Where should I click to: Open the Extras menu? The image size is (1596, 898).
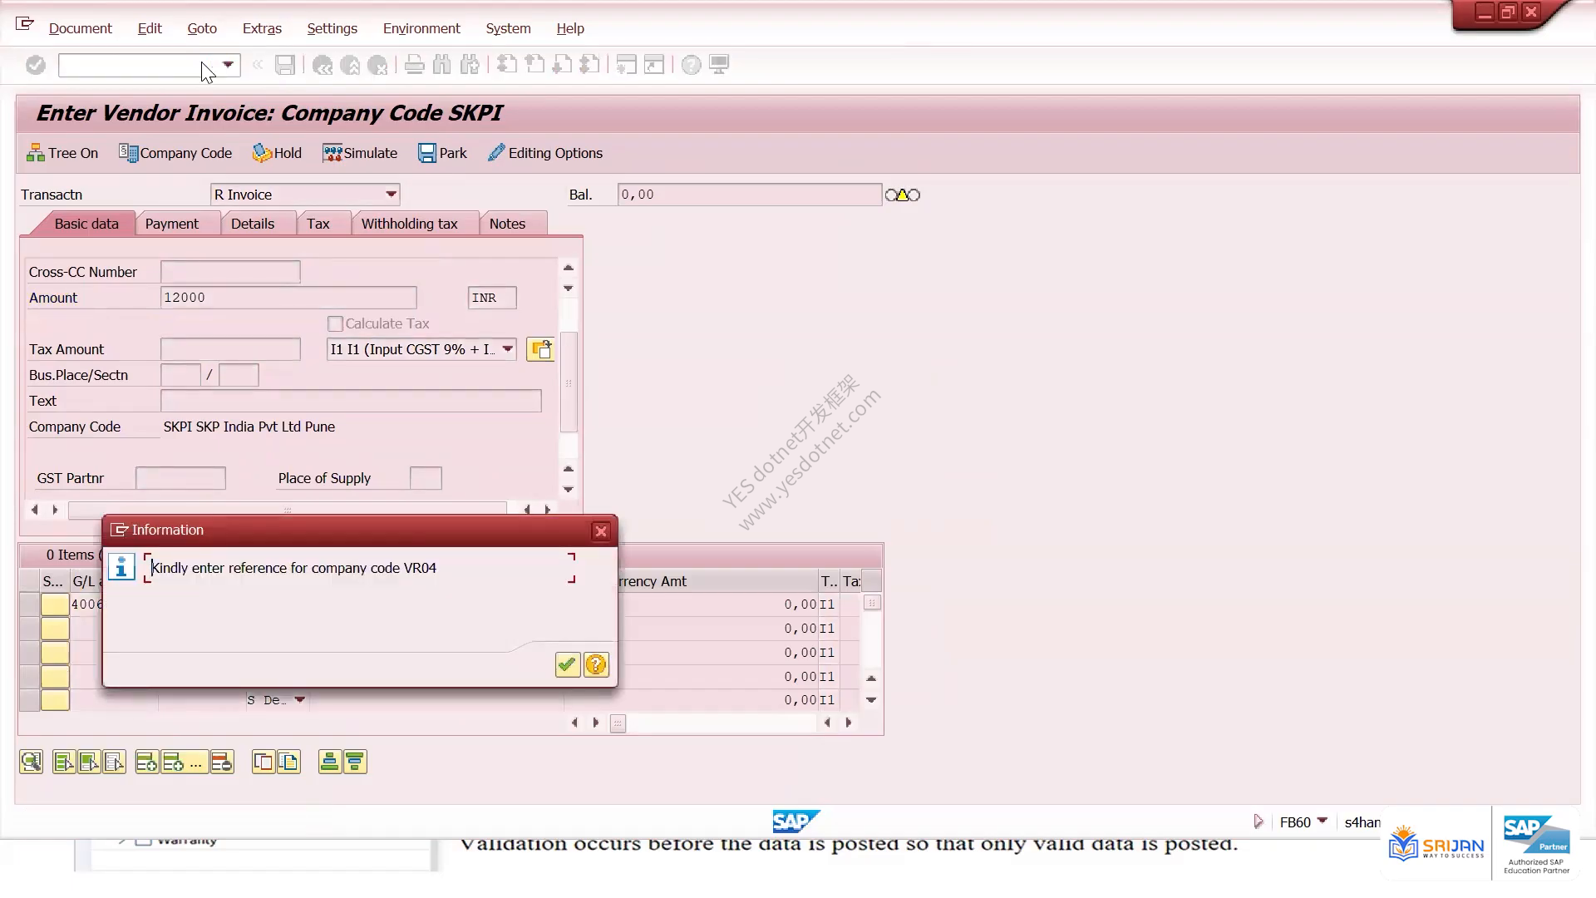[x=262, y=28]
